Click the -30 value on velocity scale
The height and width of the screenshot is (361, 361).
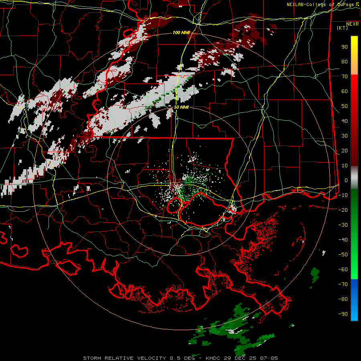(x=343, y=225)
